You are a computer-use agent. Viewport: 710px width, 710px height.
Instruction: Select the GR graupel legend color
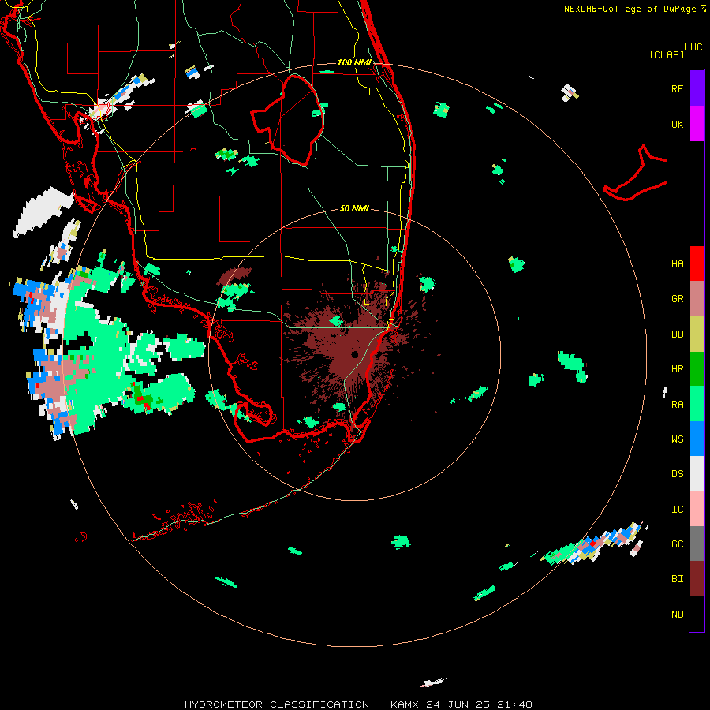tap(697, 299)
